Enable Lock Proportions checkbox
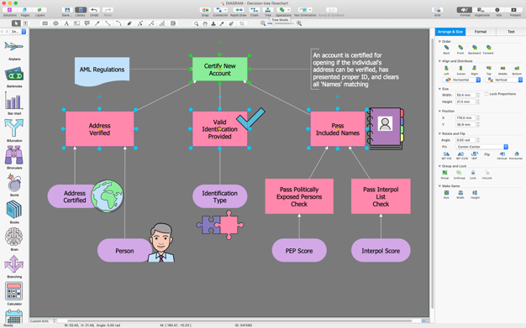526x328 pixels. [486, 94]
